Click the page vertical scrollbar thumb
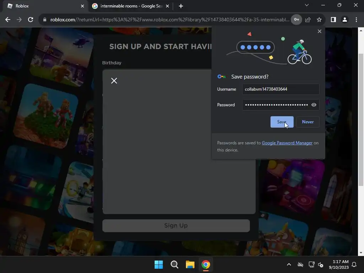 coord(361,119)
